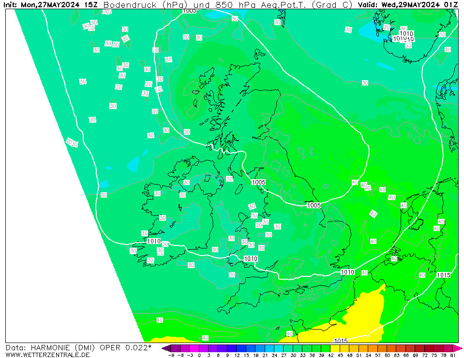Click the legend value -9 under the scale
The height and width of the screenshot is (358, 464).
pyautogui.click(x=171, y=355)
